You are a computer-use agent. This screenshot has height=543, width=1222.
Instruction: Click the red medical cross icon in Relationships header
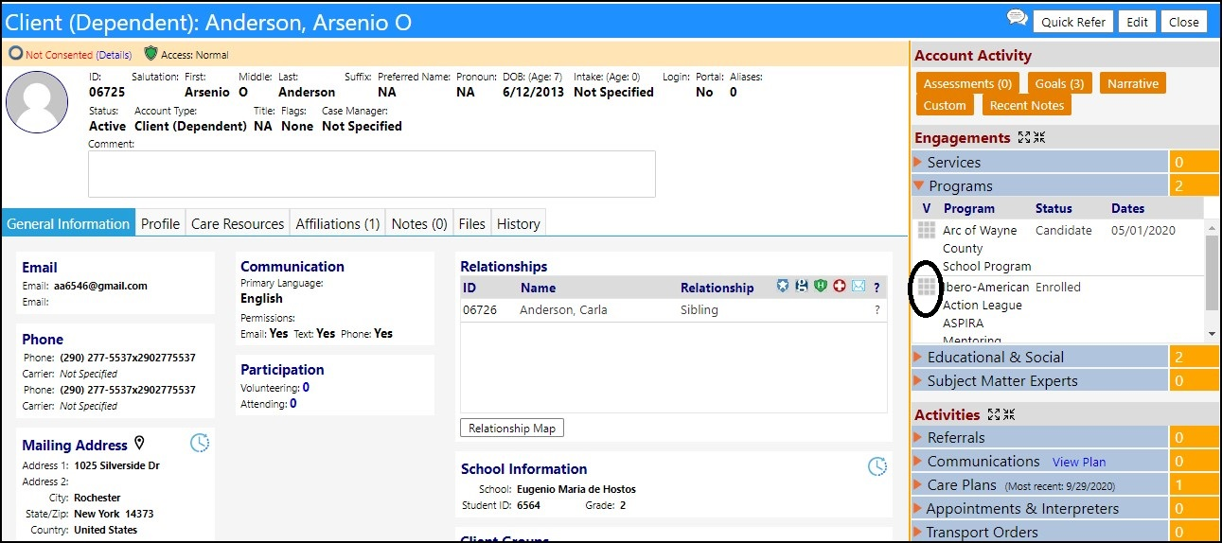840,287
